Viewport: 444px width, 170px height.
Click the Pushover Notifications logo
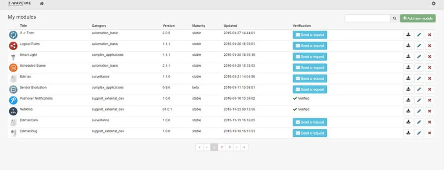coord(13,100)
